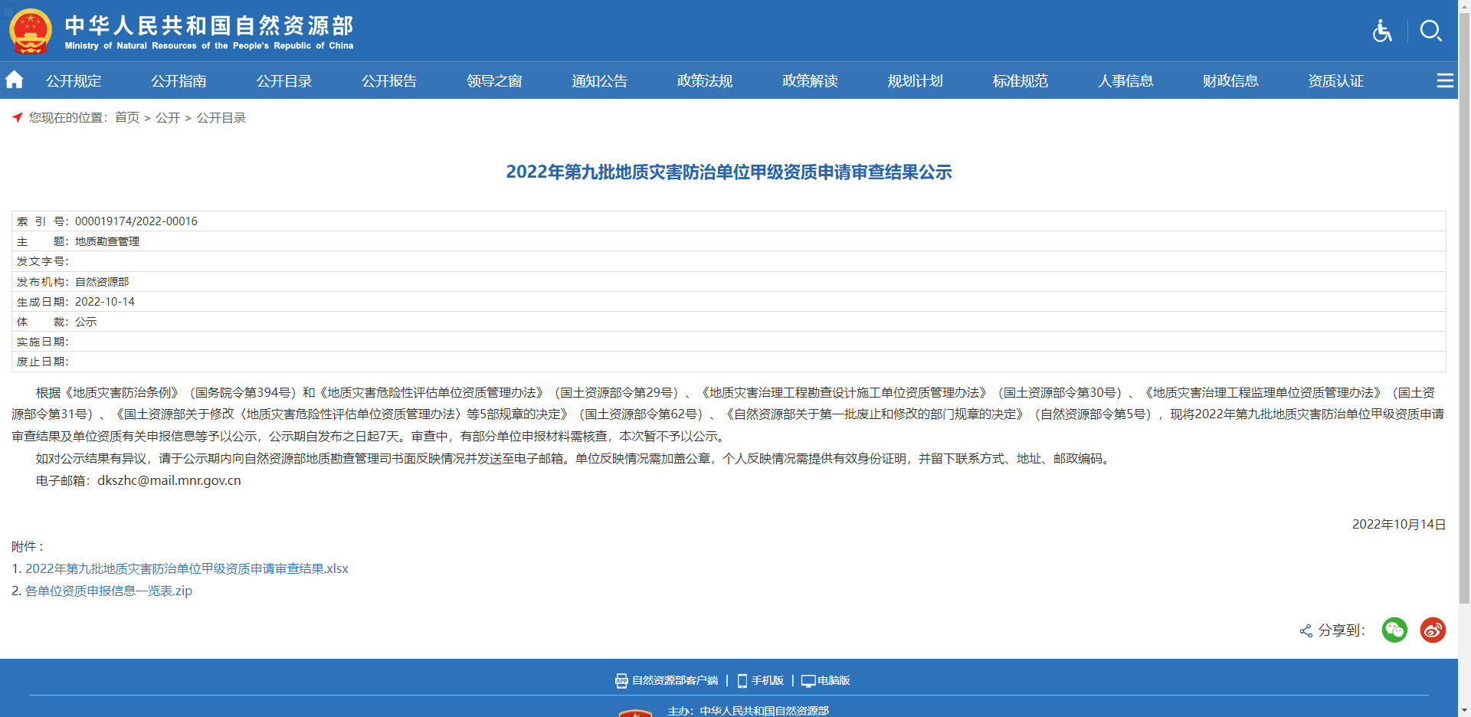
Task: Click the share icon next to 分享到
Action: pyautogui.click(x=1305, y=630)
